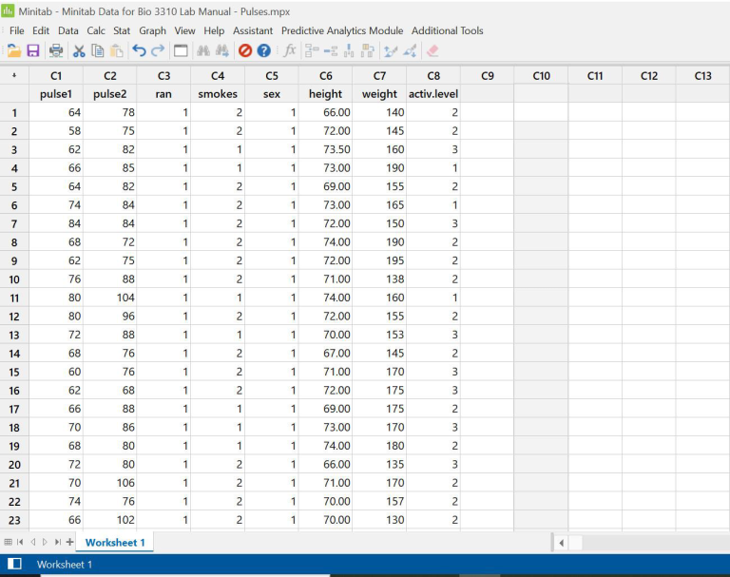Open Help with the blue question icon
730x577 pixels.
tap(263, 50)
